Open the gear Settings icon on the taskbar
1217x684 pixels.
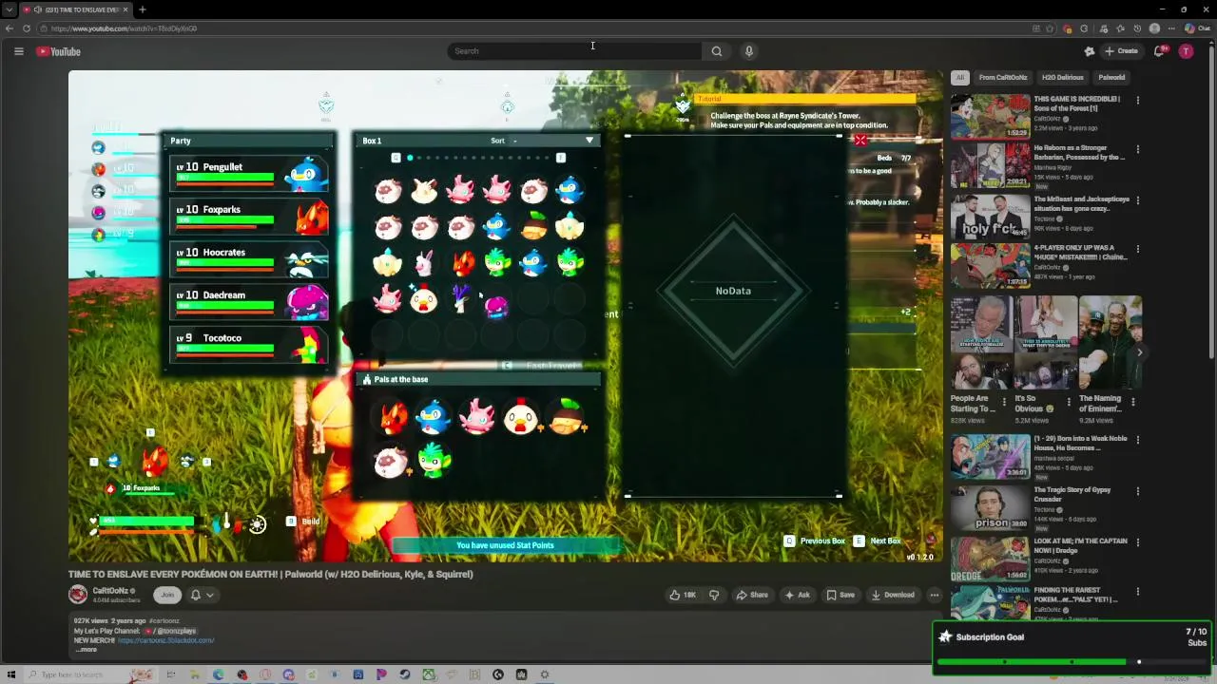pyautogui.click(x=545, y=674)
